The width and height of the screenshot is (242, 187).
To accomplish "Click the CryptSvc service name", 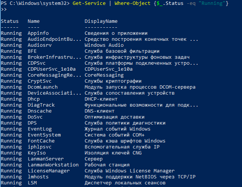I will 40,81.
